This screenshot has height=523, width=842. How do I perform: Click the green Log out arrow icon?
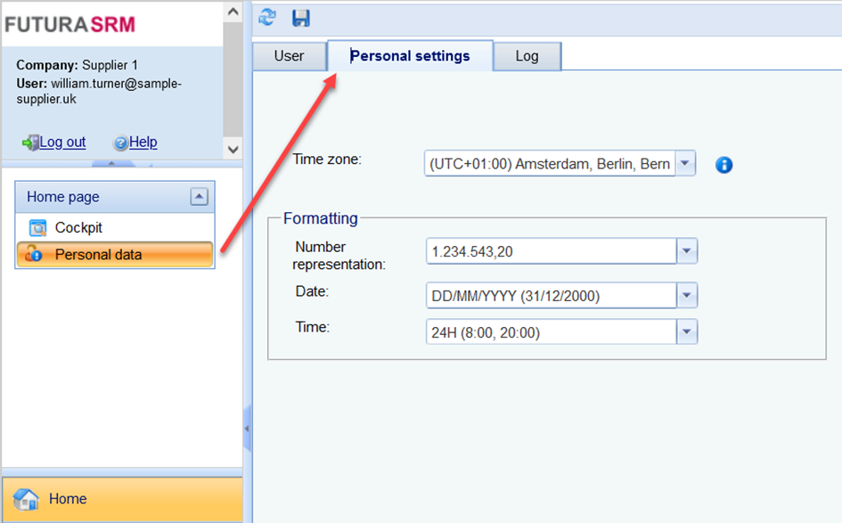click(30, 143)
